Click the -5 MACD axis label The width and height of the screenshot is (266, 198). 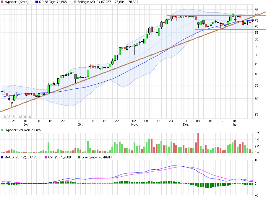256,195
